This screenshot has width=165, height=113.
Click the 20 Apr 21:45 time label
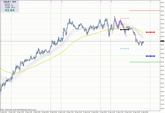pyautogui.click(x=78, y=112)
